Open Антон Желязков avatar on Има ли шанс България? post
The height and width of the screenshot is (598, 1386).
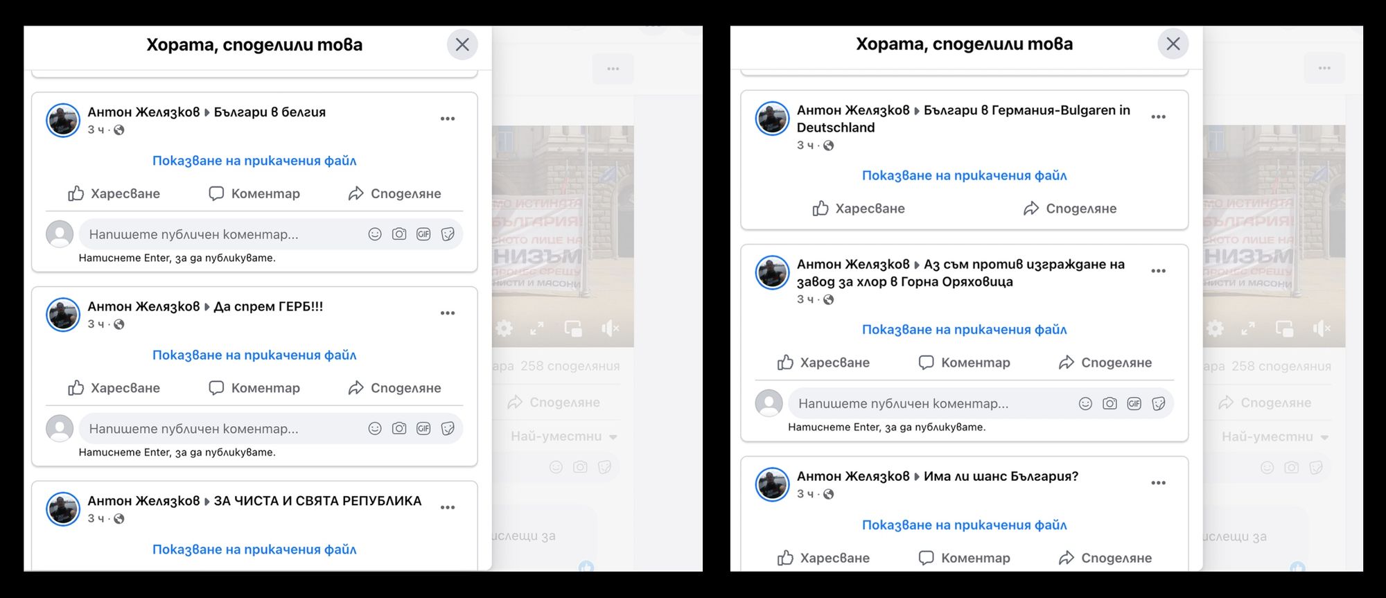pos(772,484)
